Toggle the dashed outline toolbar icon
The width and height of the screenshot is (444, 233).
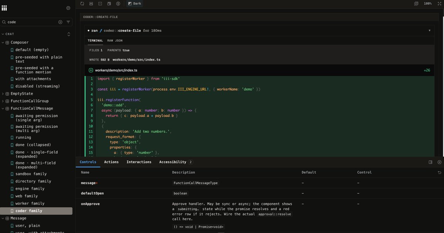point(100,3)
